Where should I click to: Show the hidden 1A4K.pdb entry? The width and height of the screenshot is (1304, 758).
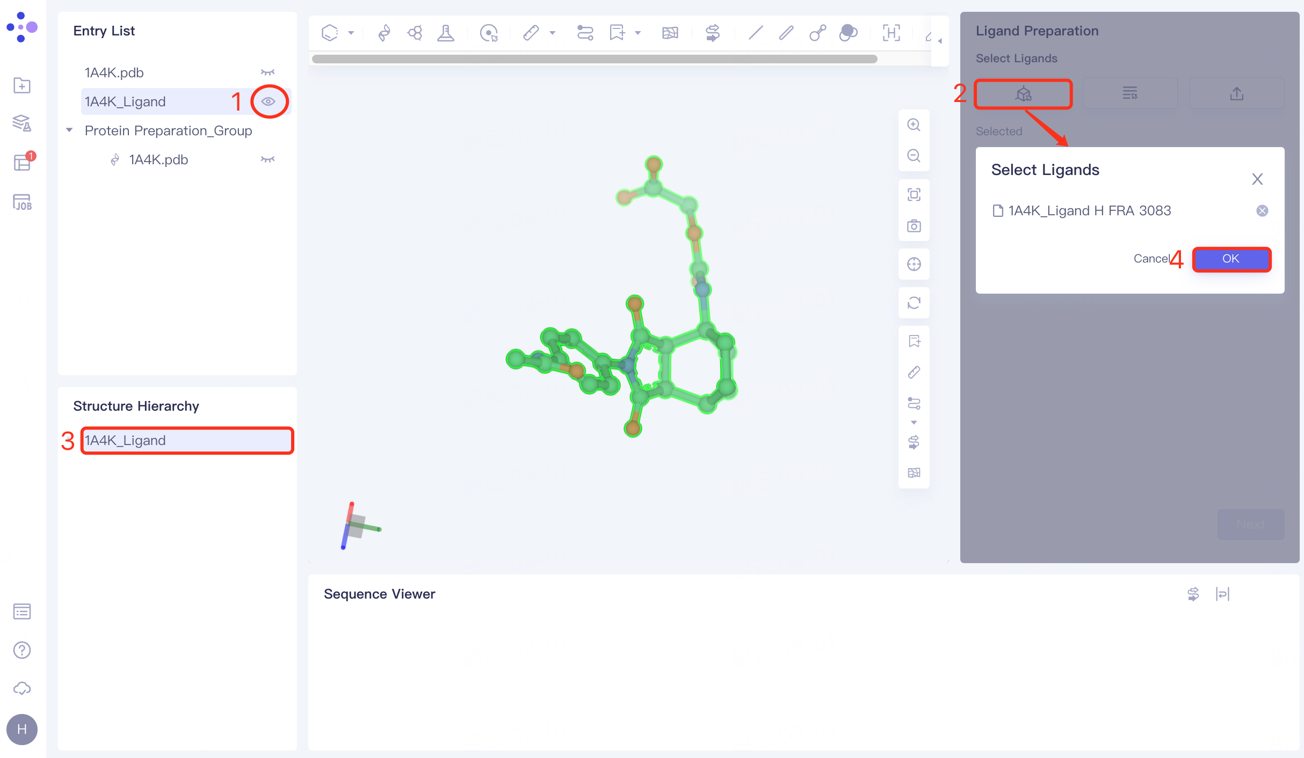click(268, 72)
